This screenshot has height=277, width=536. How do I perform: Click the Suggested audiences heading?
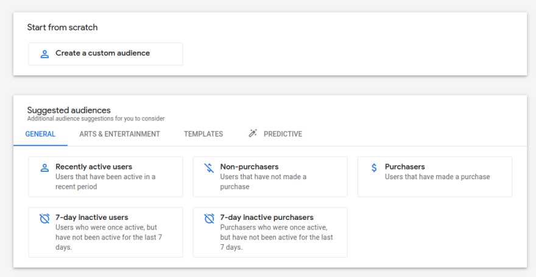pos(69,110)
